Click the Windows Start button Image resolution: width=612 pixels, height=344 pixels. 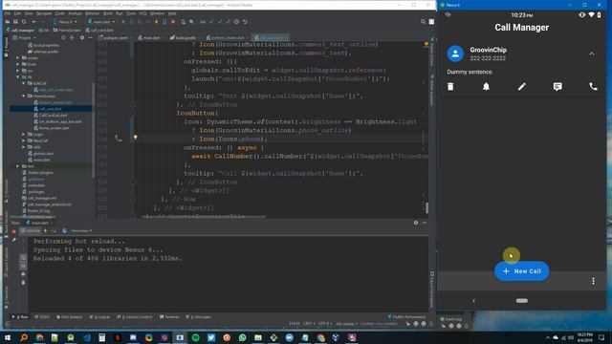point(8,337)
